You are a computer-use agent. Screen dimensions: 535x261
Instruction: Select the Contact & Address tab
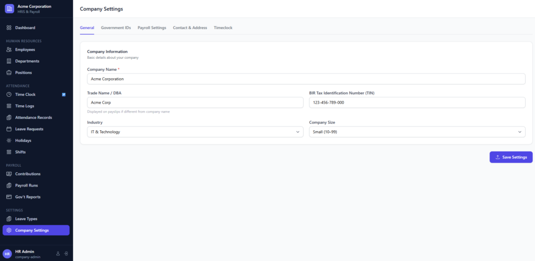[x=190, y=28]
